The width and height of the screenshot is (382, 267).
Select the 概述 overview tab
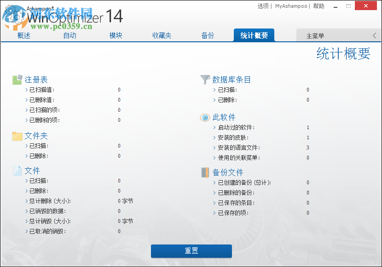click(x=23, y=35)
